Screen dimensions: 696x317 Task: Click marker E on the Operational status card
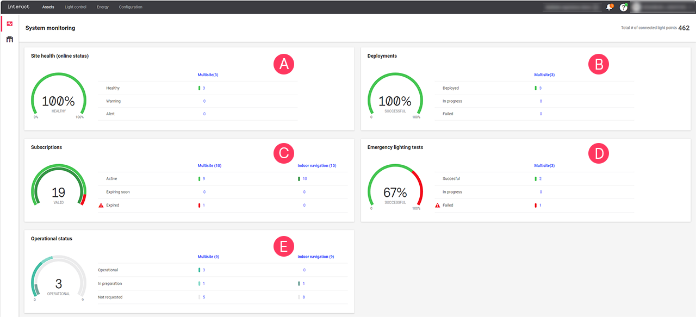point(283,246)
